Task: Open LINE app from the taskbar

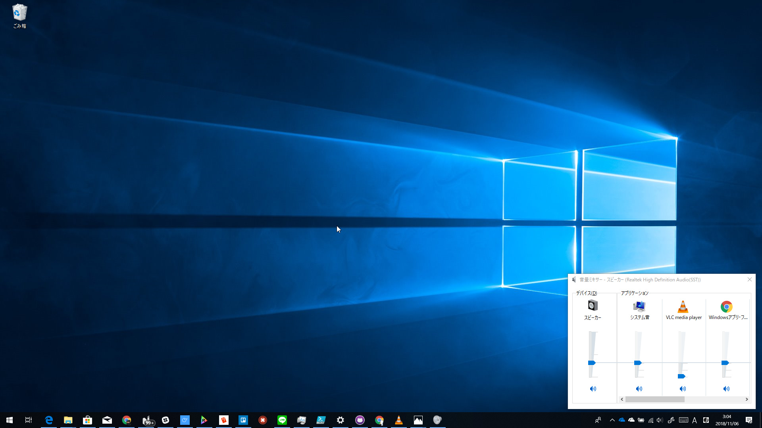Action: tap(282, 420)
